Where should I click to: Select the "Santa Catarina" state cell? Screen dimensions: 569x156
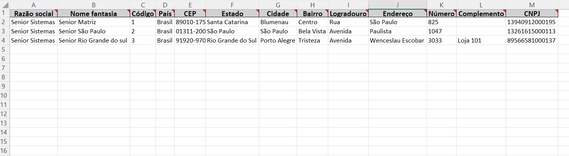tap(232, 22)
